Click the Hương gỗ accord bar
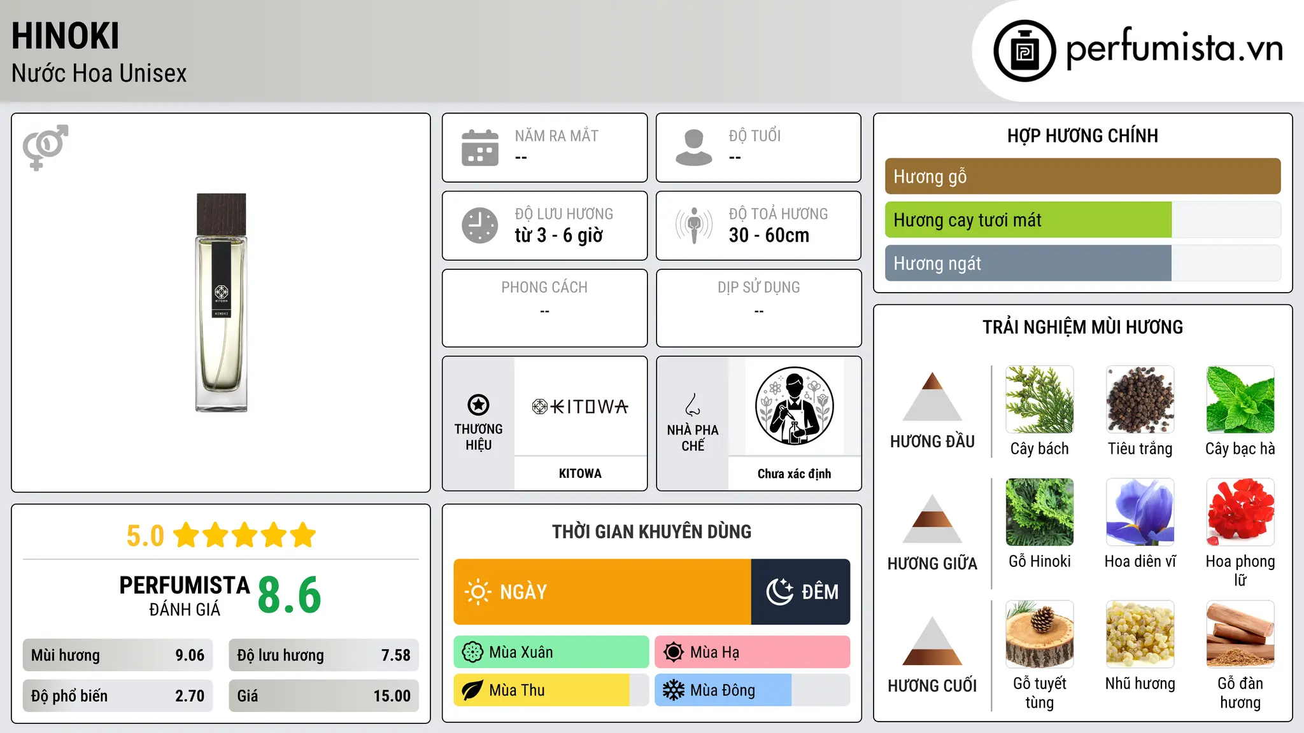This screenshot has height=733, width=1304. (x=1082, y=176)
